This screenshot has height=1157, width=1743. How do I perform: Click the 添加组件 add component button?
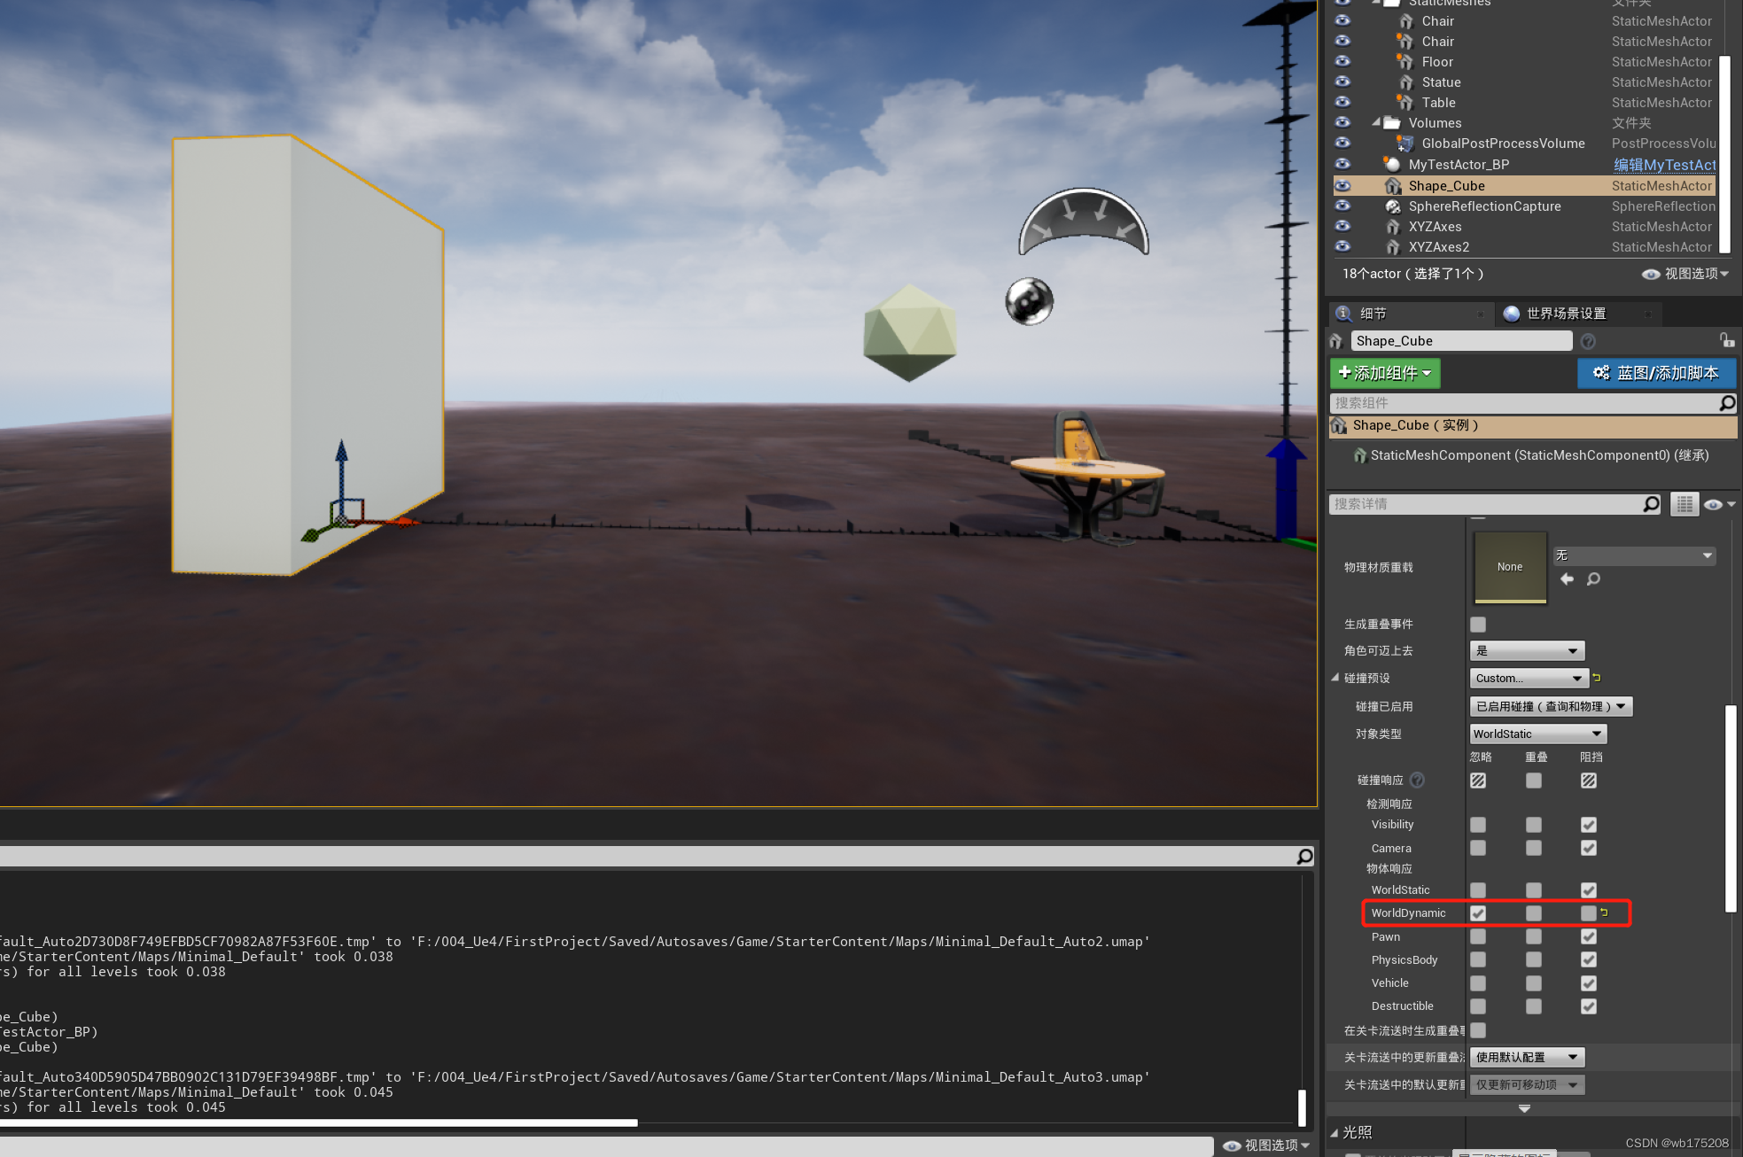1385,373
